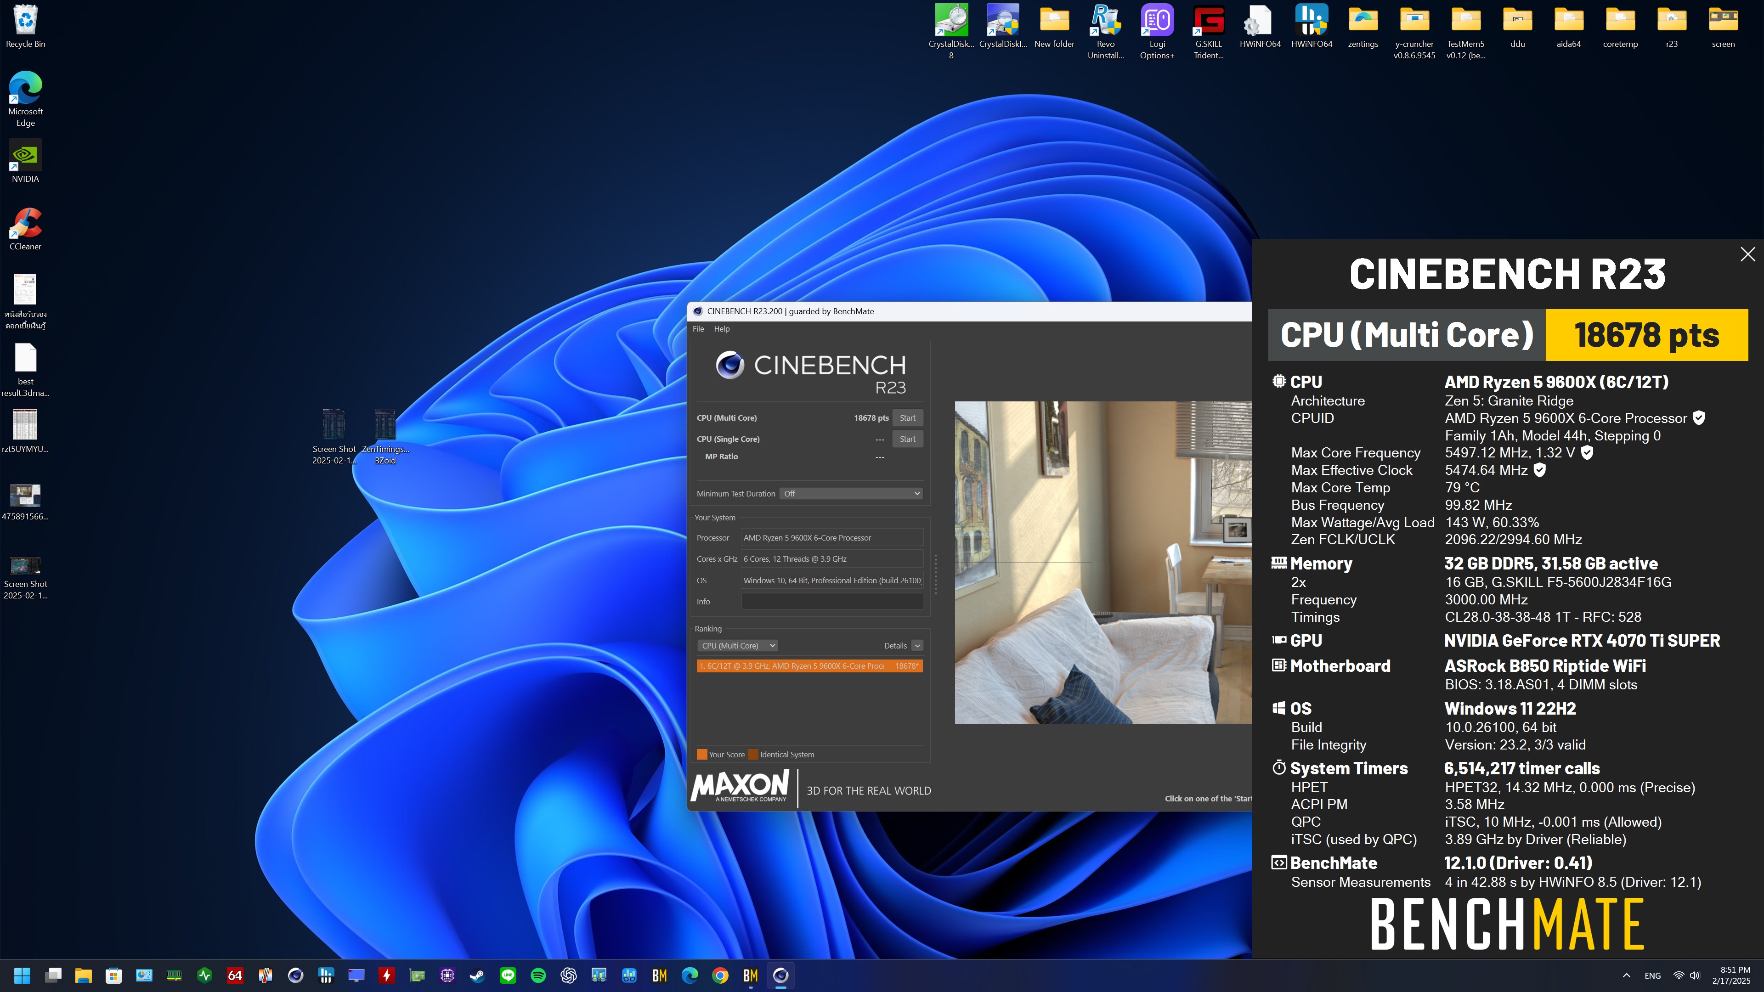Select the best result.3dma... file icon
Screen dimensions: 1764x992
(25, 370)
